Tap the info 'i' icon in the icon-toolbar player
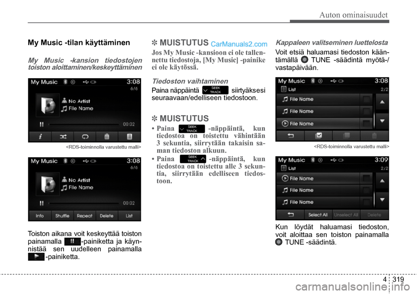The image size is (417, 294). tap(40, 137)
